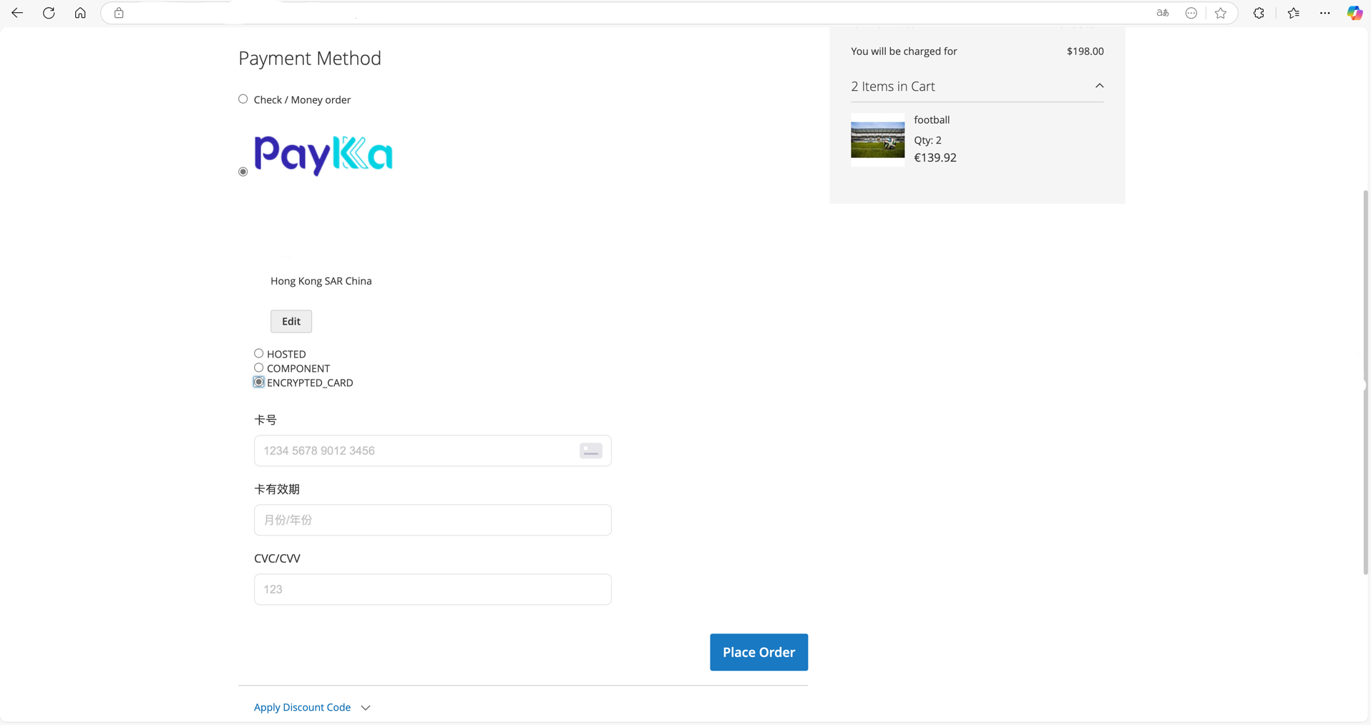Click the CVC/CVV field label
This screenshot has height=725, width=1371.
point(277,558)
